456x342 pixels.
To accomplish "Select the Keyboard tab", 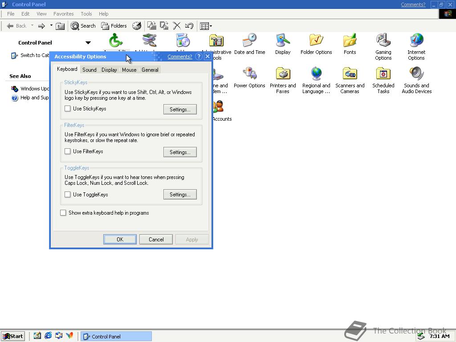I will (67, 69).
